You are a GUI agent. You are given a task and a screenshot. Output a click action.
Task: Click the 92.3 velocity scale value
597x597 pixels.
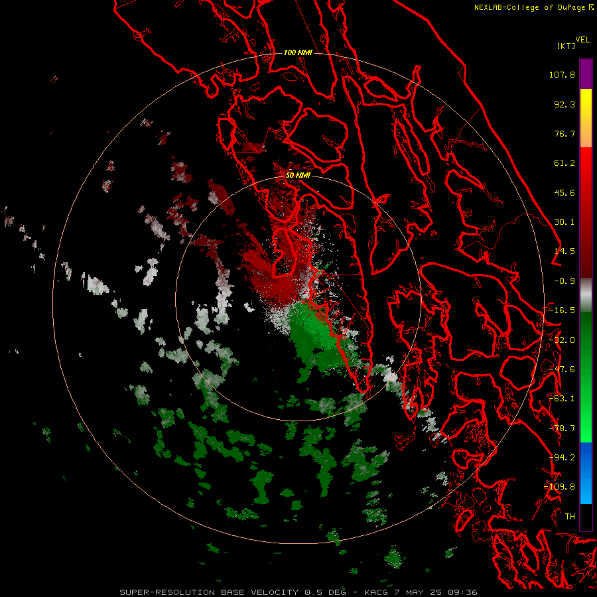pyautogui.click(x=564, y=104)
